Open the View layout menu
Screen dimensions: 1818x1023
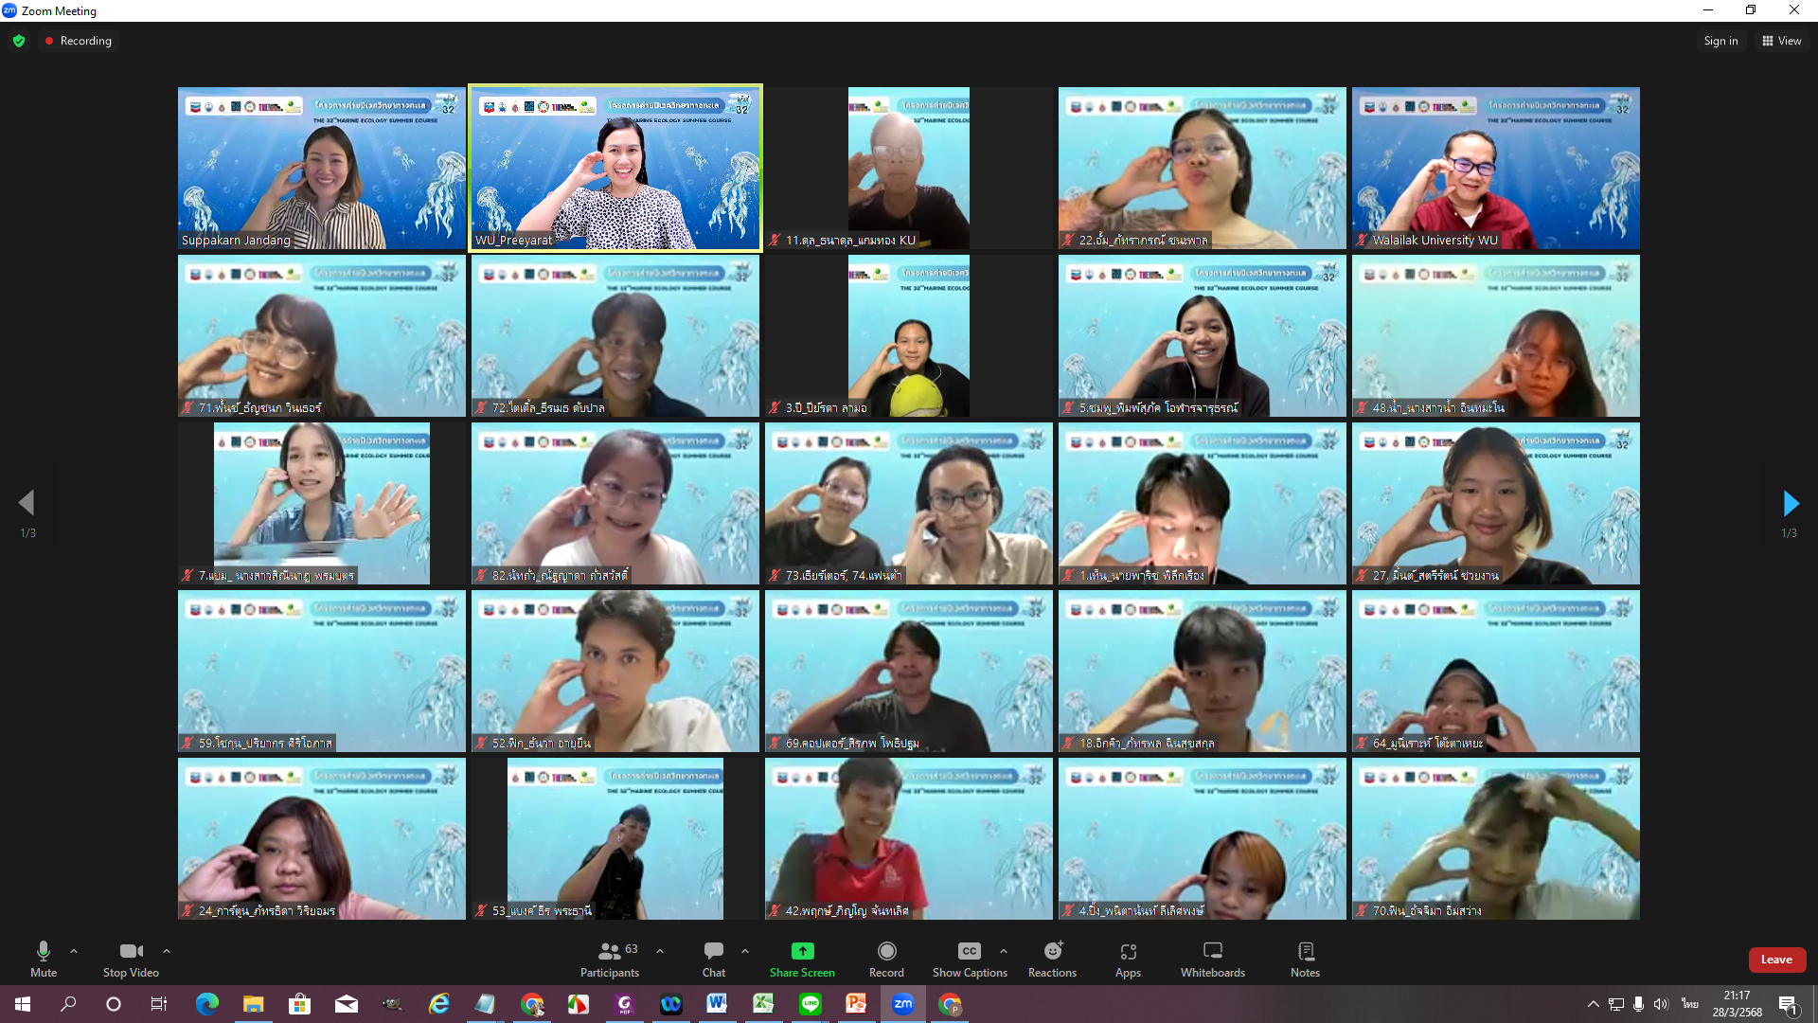tap(1782, 41)
